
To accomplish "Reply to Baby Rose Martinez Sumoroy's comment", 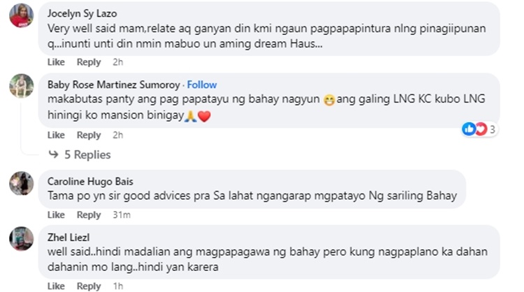I will click(x=89, y=135).
